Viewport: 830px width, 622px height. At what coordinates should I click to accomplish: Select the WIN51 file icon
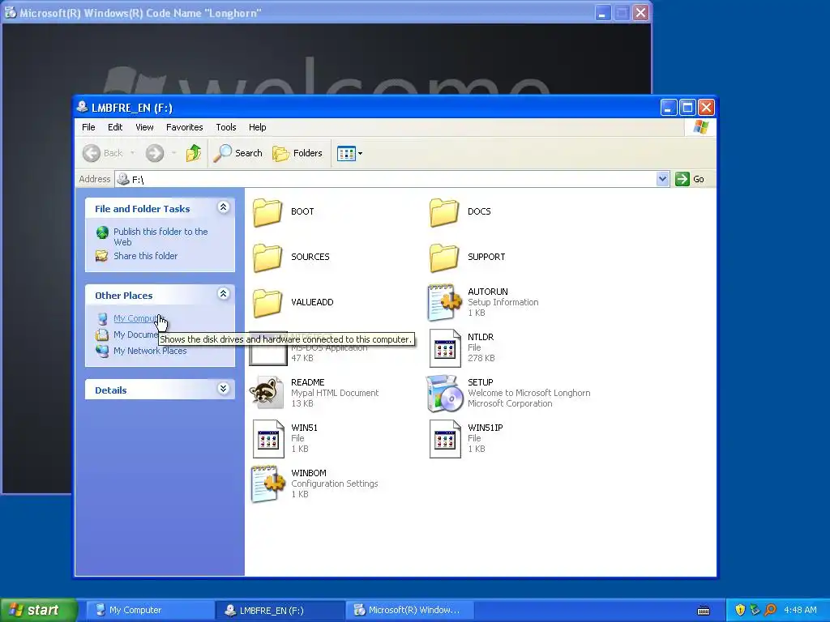tap(268, 438)
